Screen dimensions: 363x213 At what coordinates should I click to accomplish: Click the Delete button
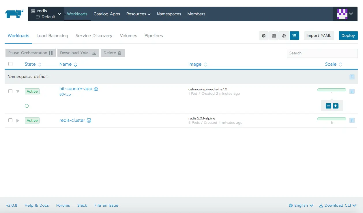113,53
